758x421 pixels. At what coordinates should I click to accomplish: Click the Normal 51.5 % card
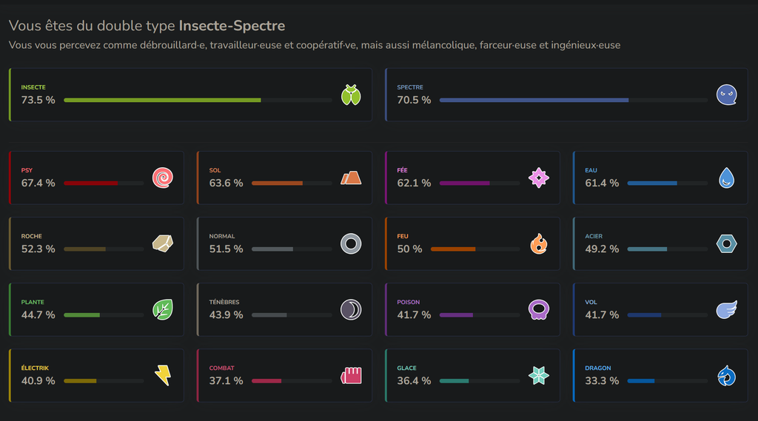click(x=284, y=243)
